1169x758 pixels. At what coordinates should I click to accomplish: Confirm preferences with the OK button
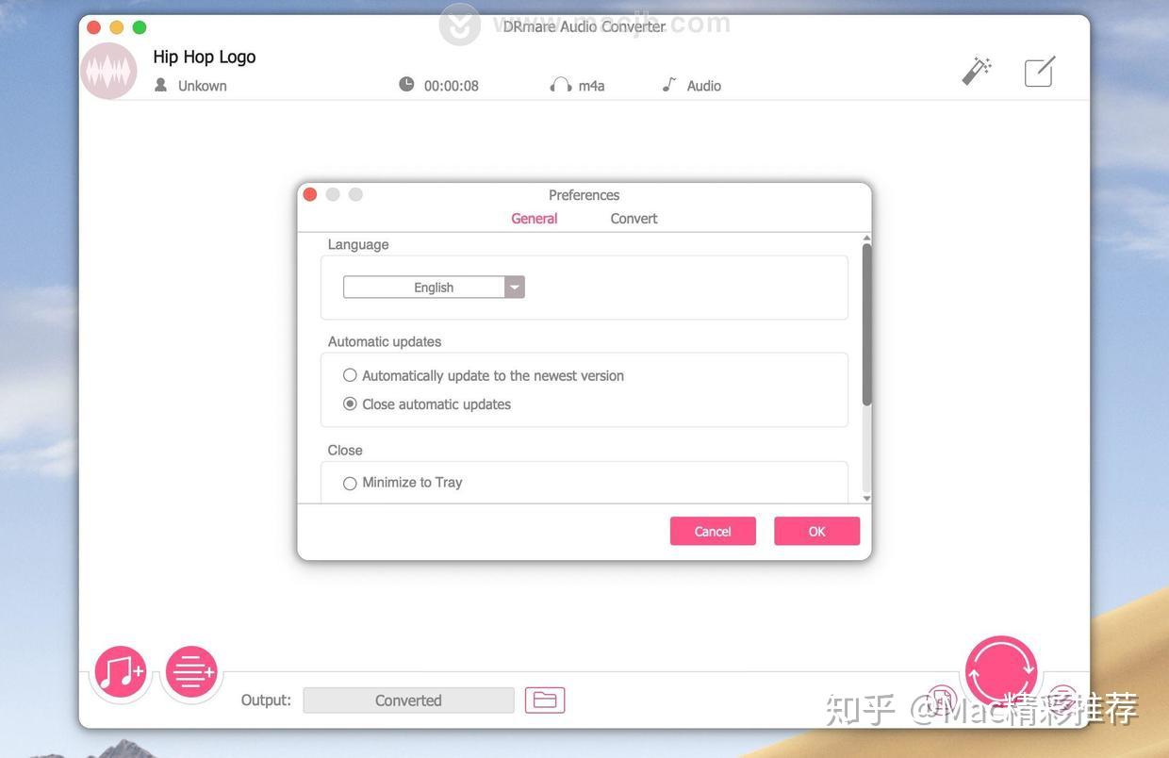click(x=816, y=531)
